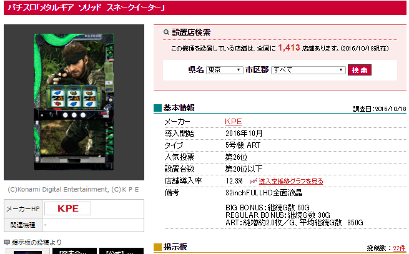
Task: Open the 導入率推移グラフを見る link
Action: click(291, 181)
